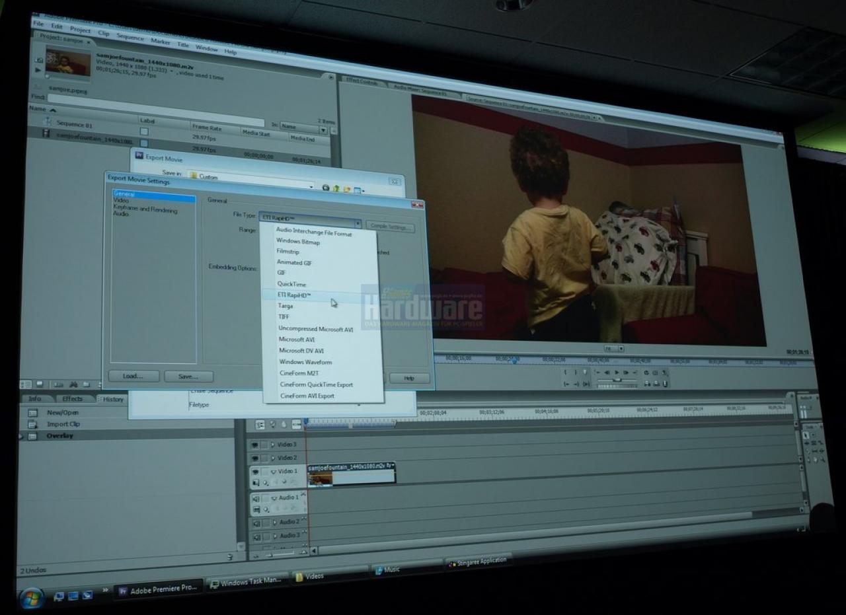Choose Microsoft DV AVI from list
The width and height of the screenshot is (846, 615).
301,351
